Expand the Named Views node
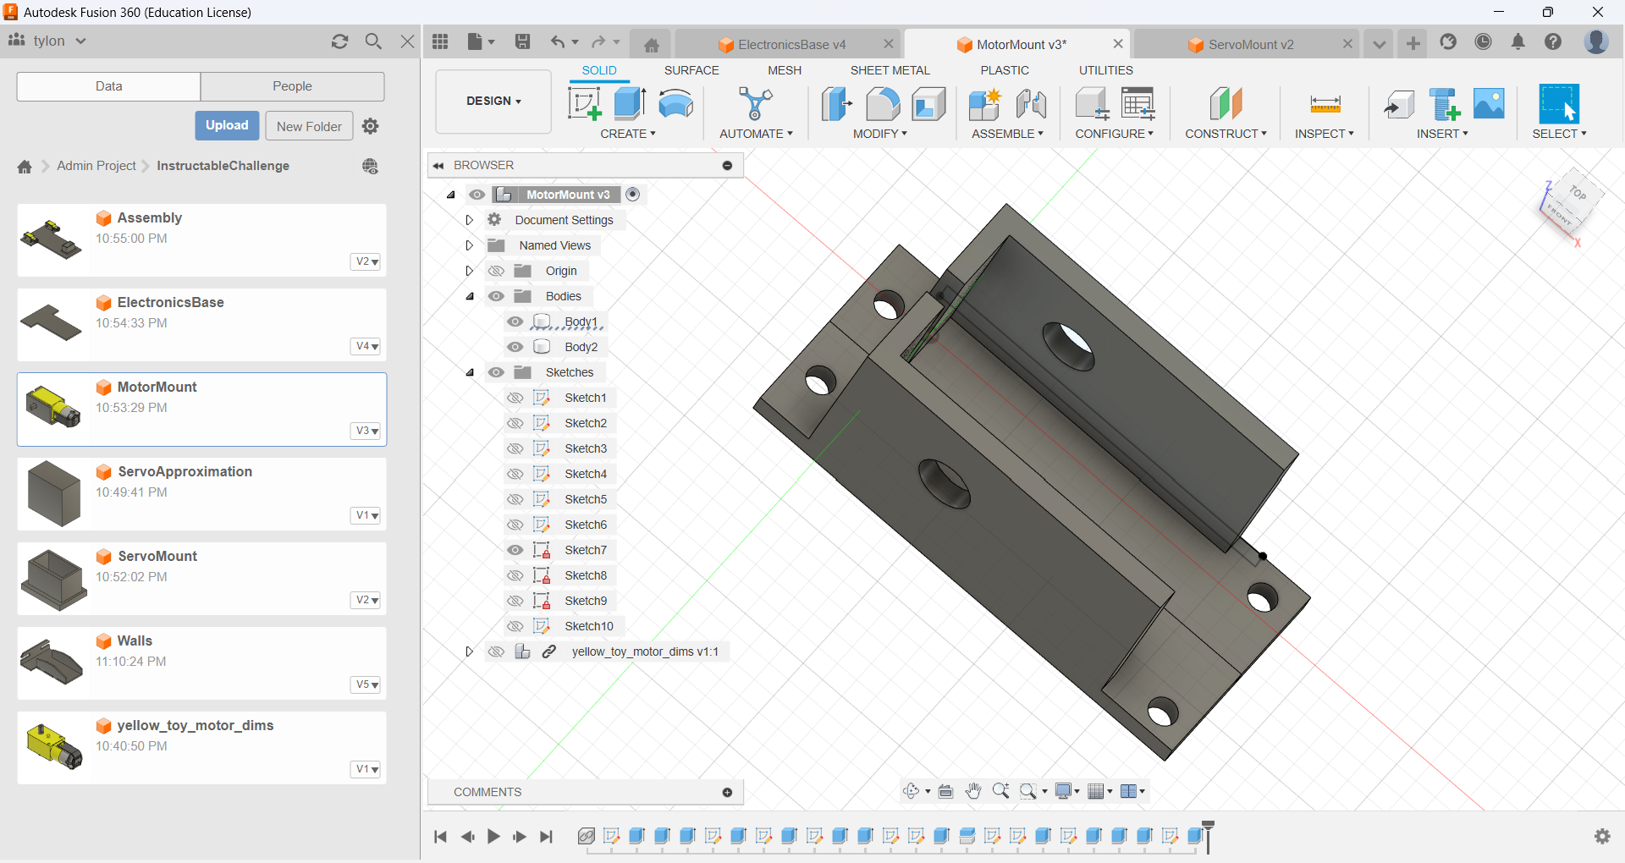The width and height of the screenshot is (1625, 863). [x=469, y=245]
